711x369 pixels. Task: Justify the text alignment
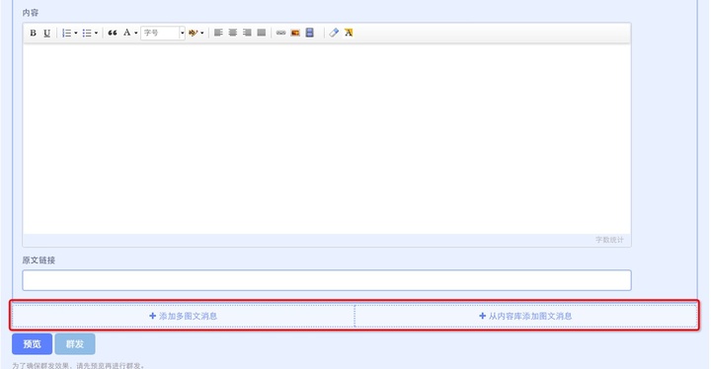pos(261,33)
